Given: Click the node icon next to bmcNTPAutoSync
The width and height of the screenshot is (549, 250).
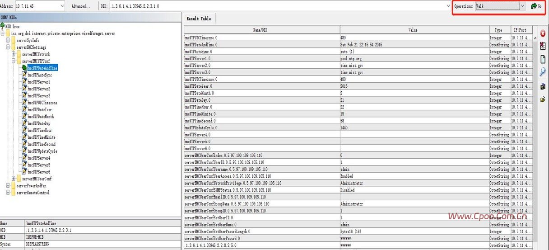Looking at the screenshot, I should (x=24, y=75).
